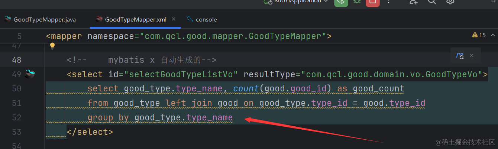Click the Maven reload changes icon
Screen dimensions: 498x149
coord(460,56)
